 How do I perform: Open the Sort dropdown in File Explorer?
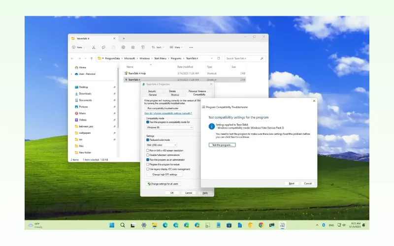coord(158,47)
